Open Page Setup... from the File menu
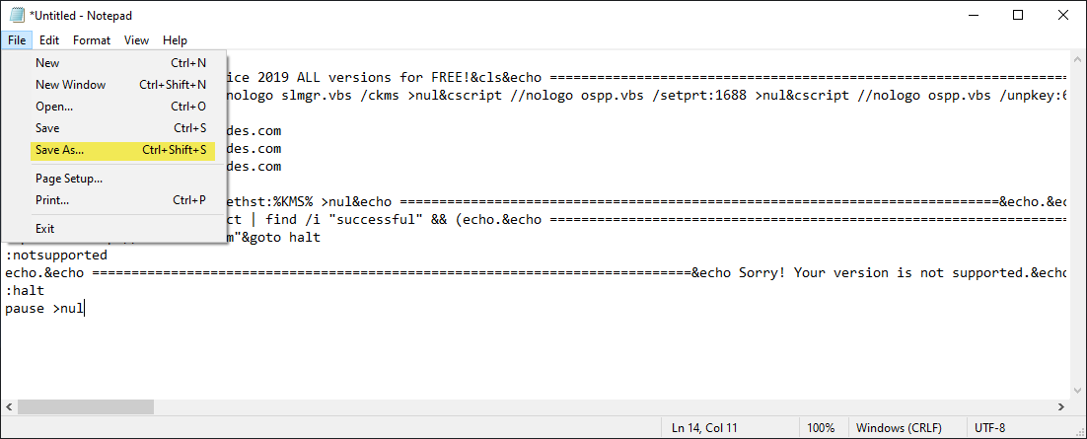 [69, 179]
